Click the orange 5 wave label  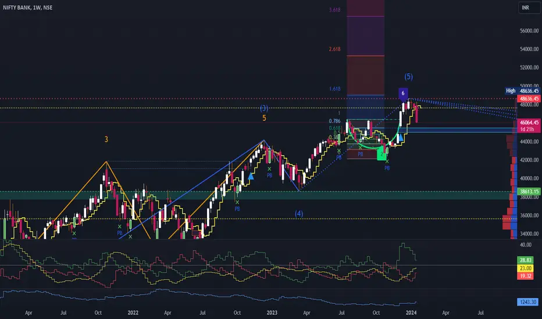tap(264, 118)
